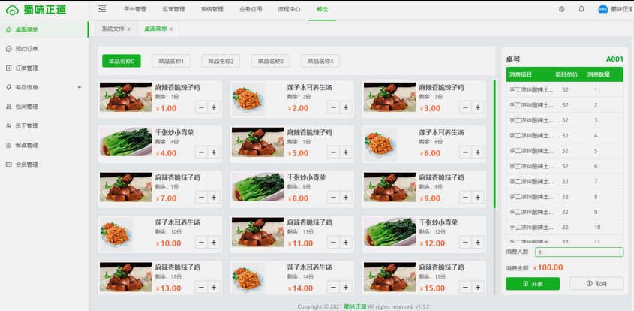The height and width of the screenshot is (311, 634).
Task: Open 订单管理 in the sidebar
Action: tap(44, 68)
